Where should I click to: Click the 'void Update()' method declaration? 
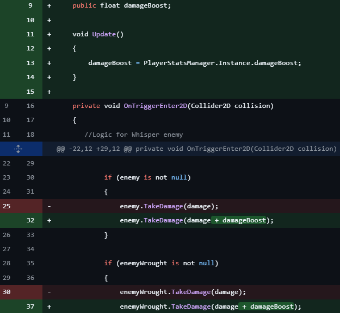point(98,34)
